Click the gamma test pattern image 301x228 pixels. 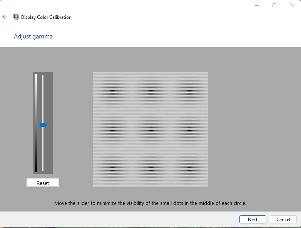click(x=150, y=130)
